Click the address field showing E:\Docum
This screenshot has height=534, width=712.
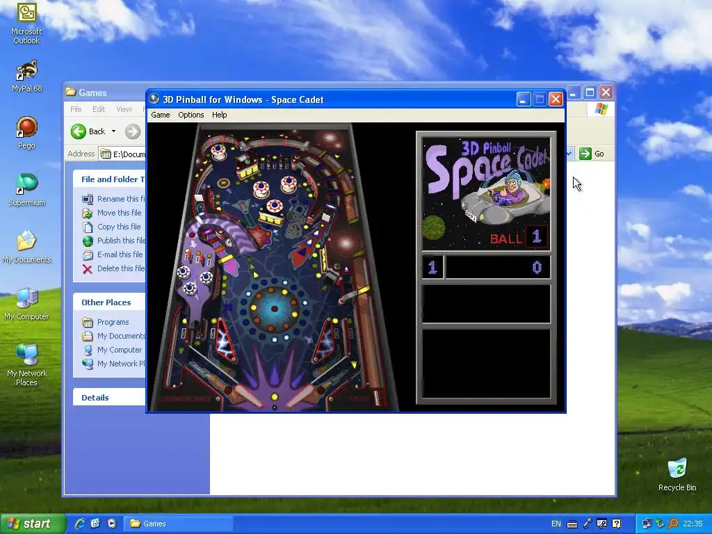[122, 154]
